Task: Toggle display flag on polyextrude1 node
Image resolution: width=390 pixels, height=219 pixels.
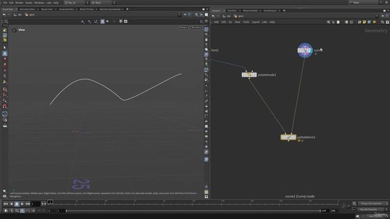Action: coord(255,75)
